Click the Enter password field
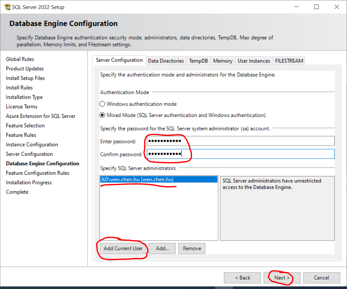Viewport: 347px width, 289px height. point(241,141)
